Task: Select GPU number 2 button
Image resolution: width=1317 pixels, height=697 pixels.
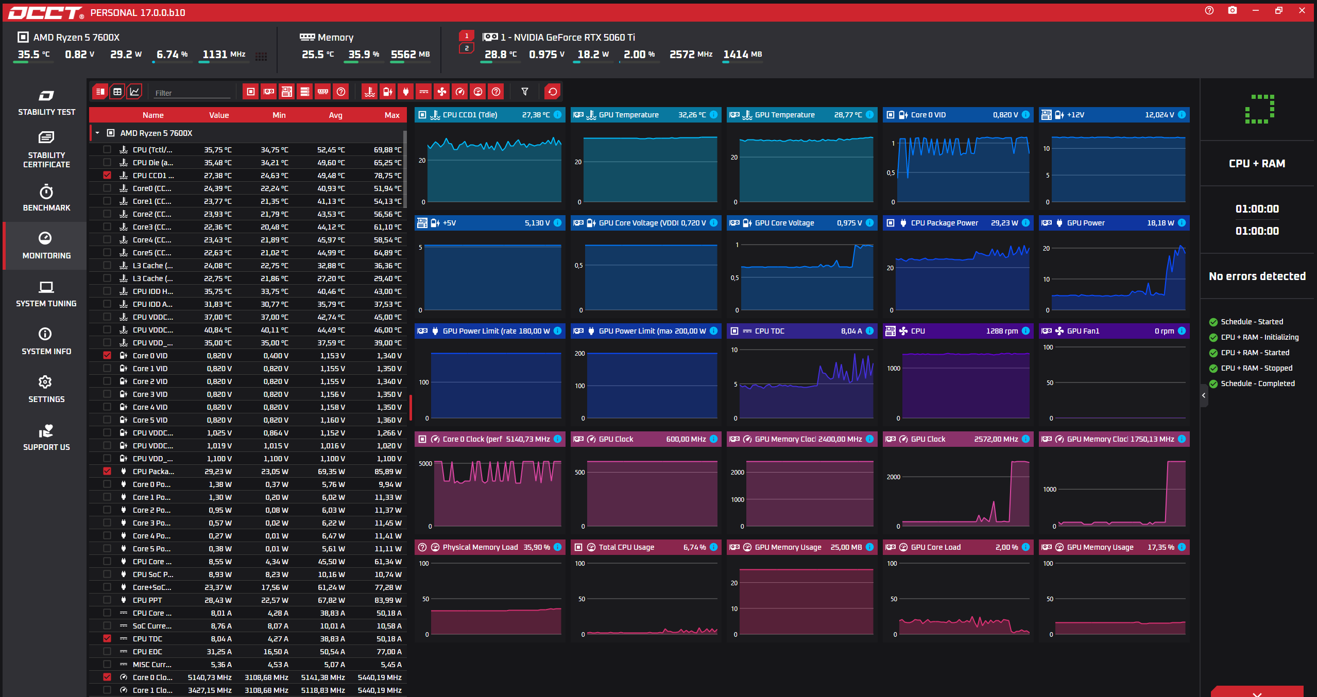Action: 467,48
